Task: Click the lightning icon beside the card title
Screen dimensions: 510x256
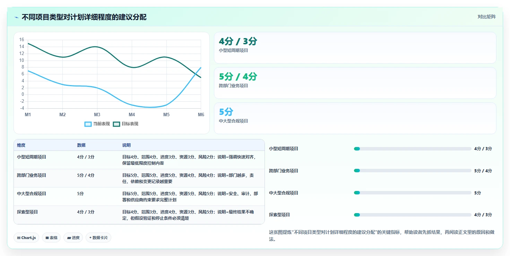Action: tap(17, 17)
